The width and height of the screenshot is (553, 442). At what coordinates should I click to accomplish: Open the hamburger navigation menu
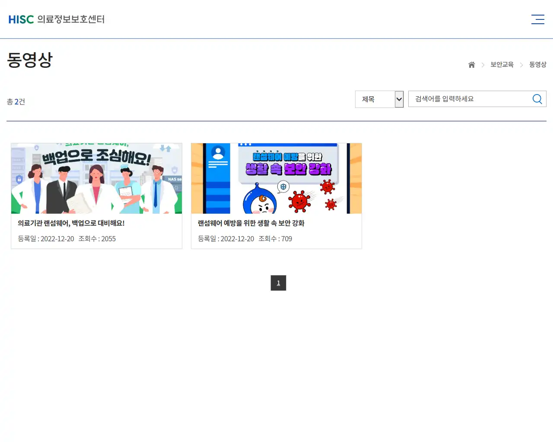click(537, 19)
